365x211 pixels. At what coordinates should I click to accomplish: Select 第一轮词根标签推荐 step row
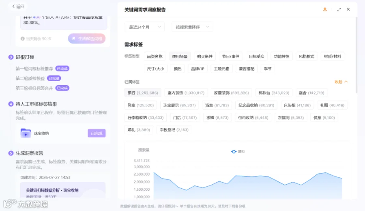pos(43,69)
